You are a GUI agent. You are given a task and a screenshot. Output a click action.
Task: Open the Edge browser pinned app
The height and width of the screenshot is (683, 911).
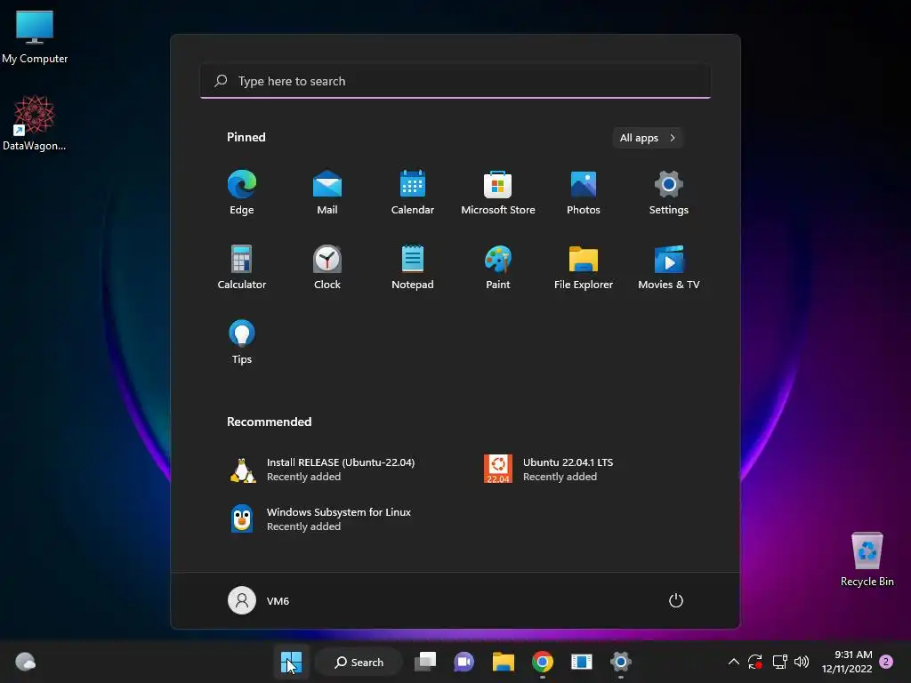pyautogui.click(x=242, y=192)
